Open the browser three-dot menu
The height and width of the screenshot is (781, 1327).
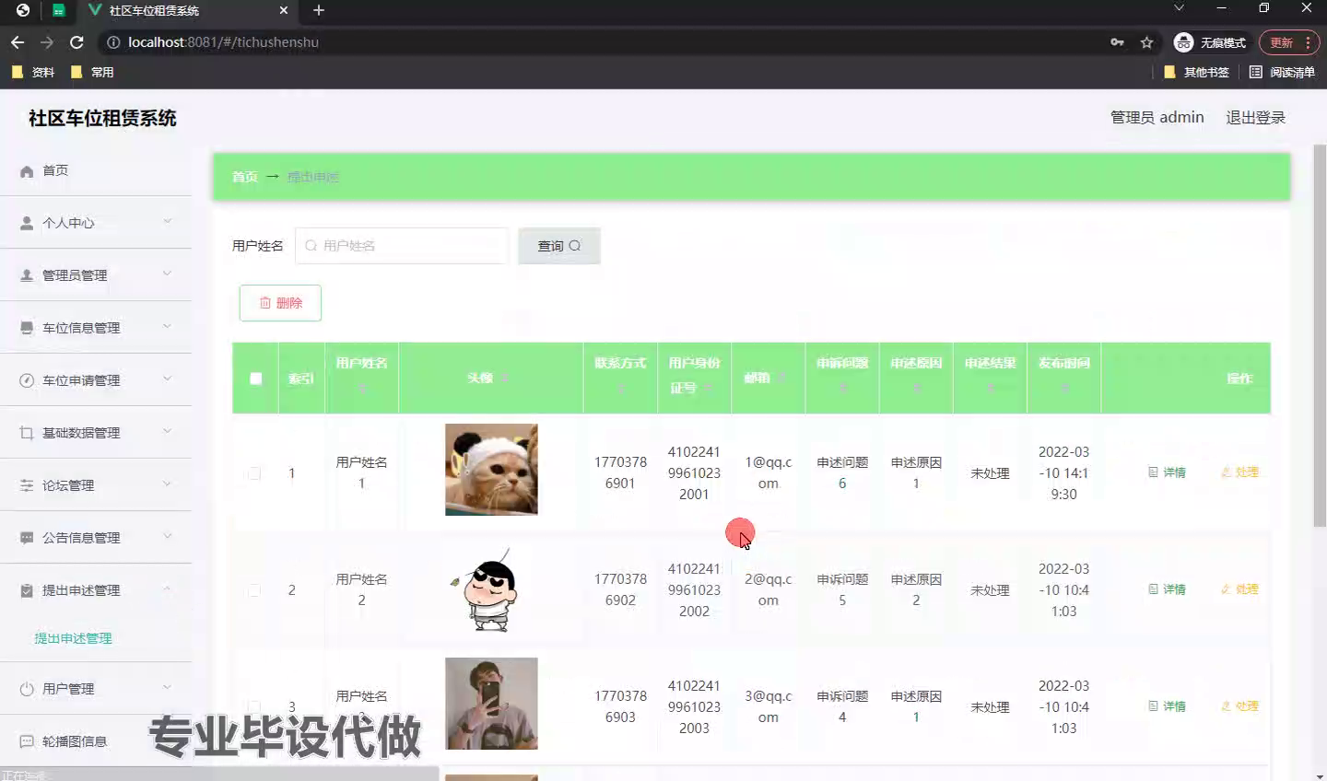pos(1308,42)
